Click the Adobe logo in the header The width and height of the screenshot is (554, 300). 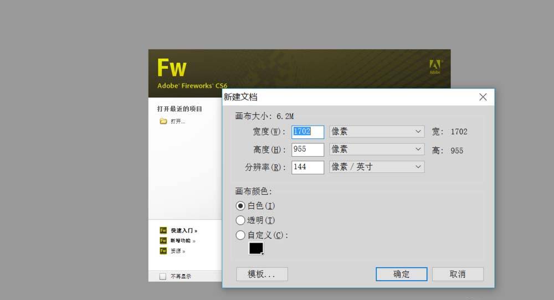(x=435, y=66)
